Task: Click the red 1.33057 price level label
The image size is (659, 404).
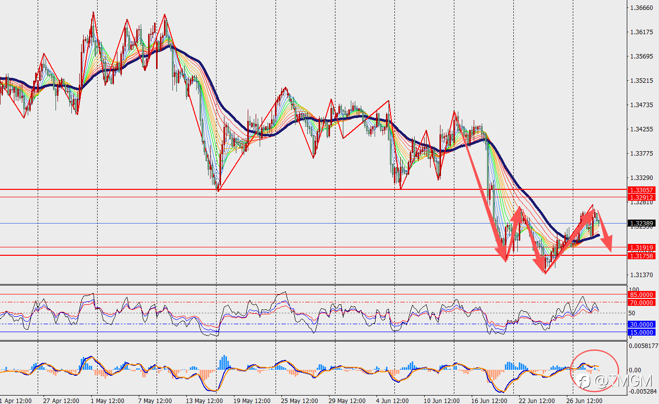Action: 642,190
